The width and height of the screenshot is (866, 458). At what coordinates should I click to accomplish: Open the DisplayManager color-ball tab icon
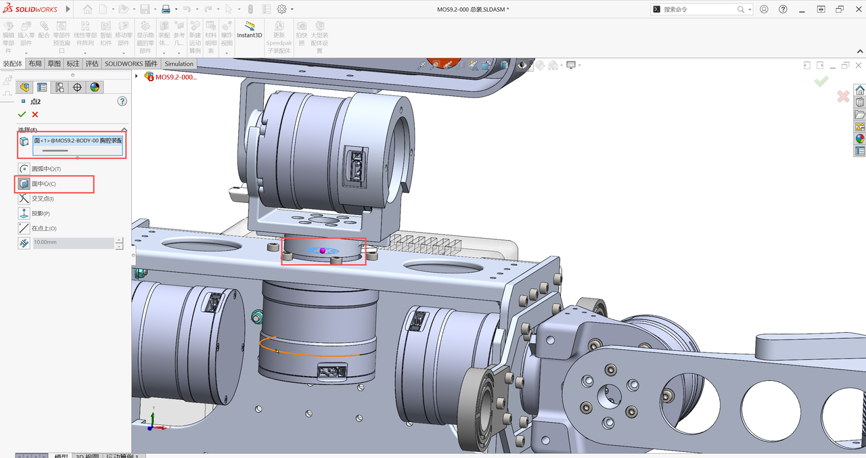click(x=95, y=87)
